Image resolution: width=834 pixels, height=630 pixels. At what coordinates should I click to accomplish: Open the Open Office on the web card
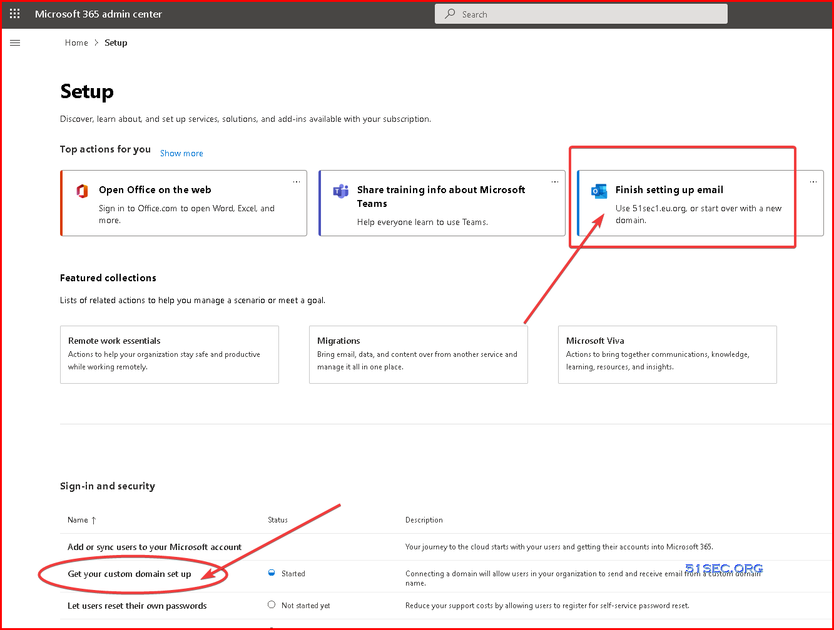(184, 203)
